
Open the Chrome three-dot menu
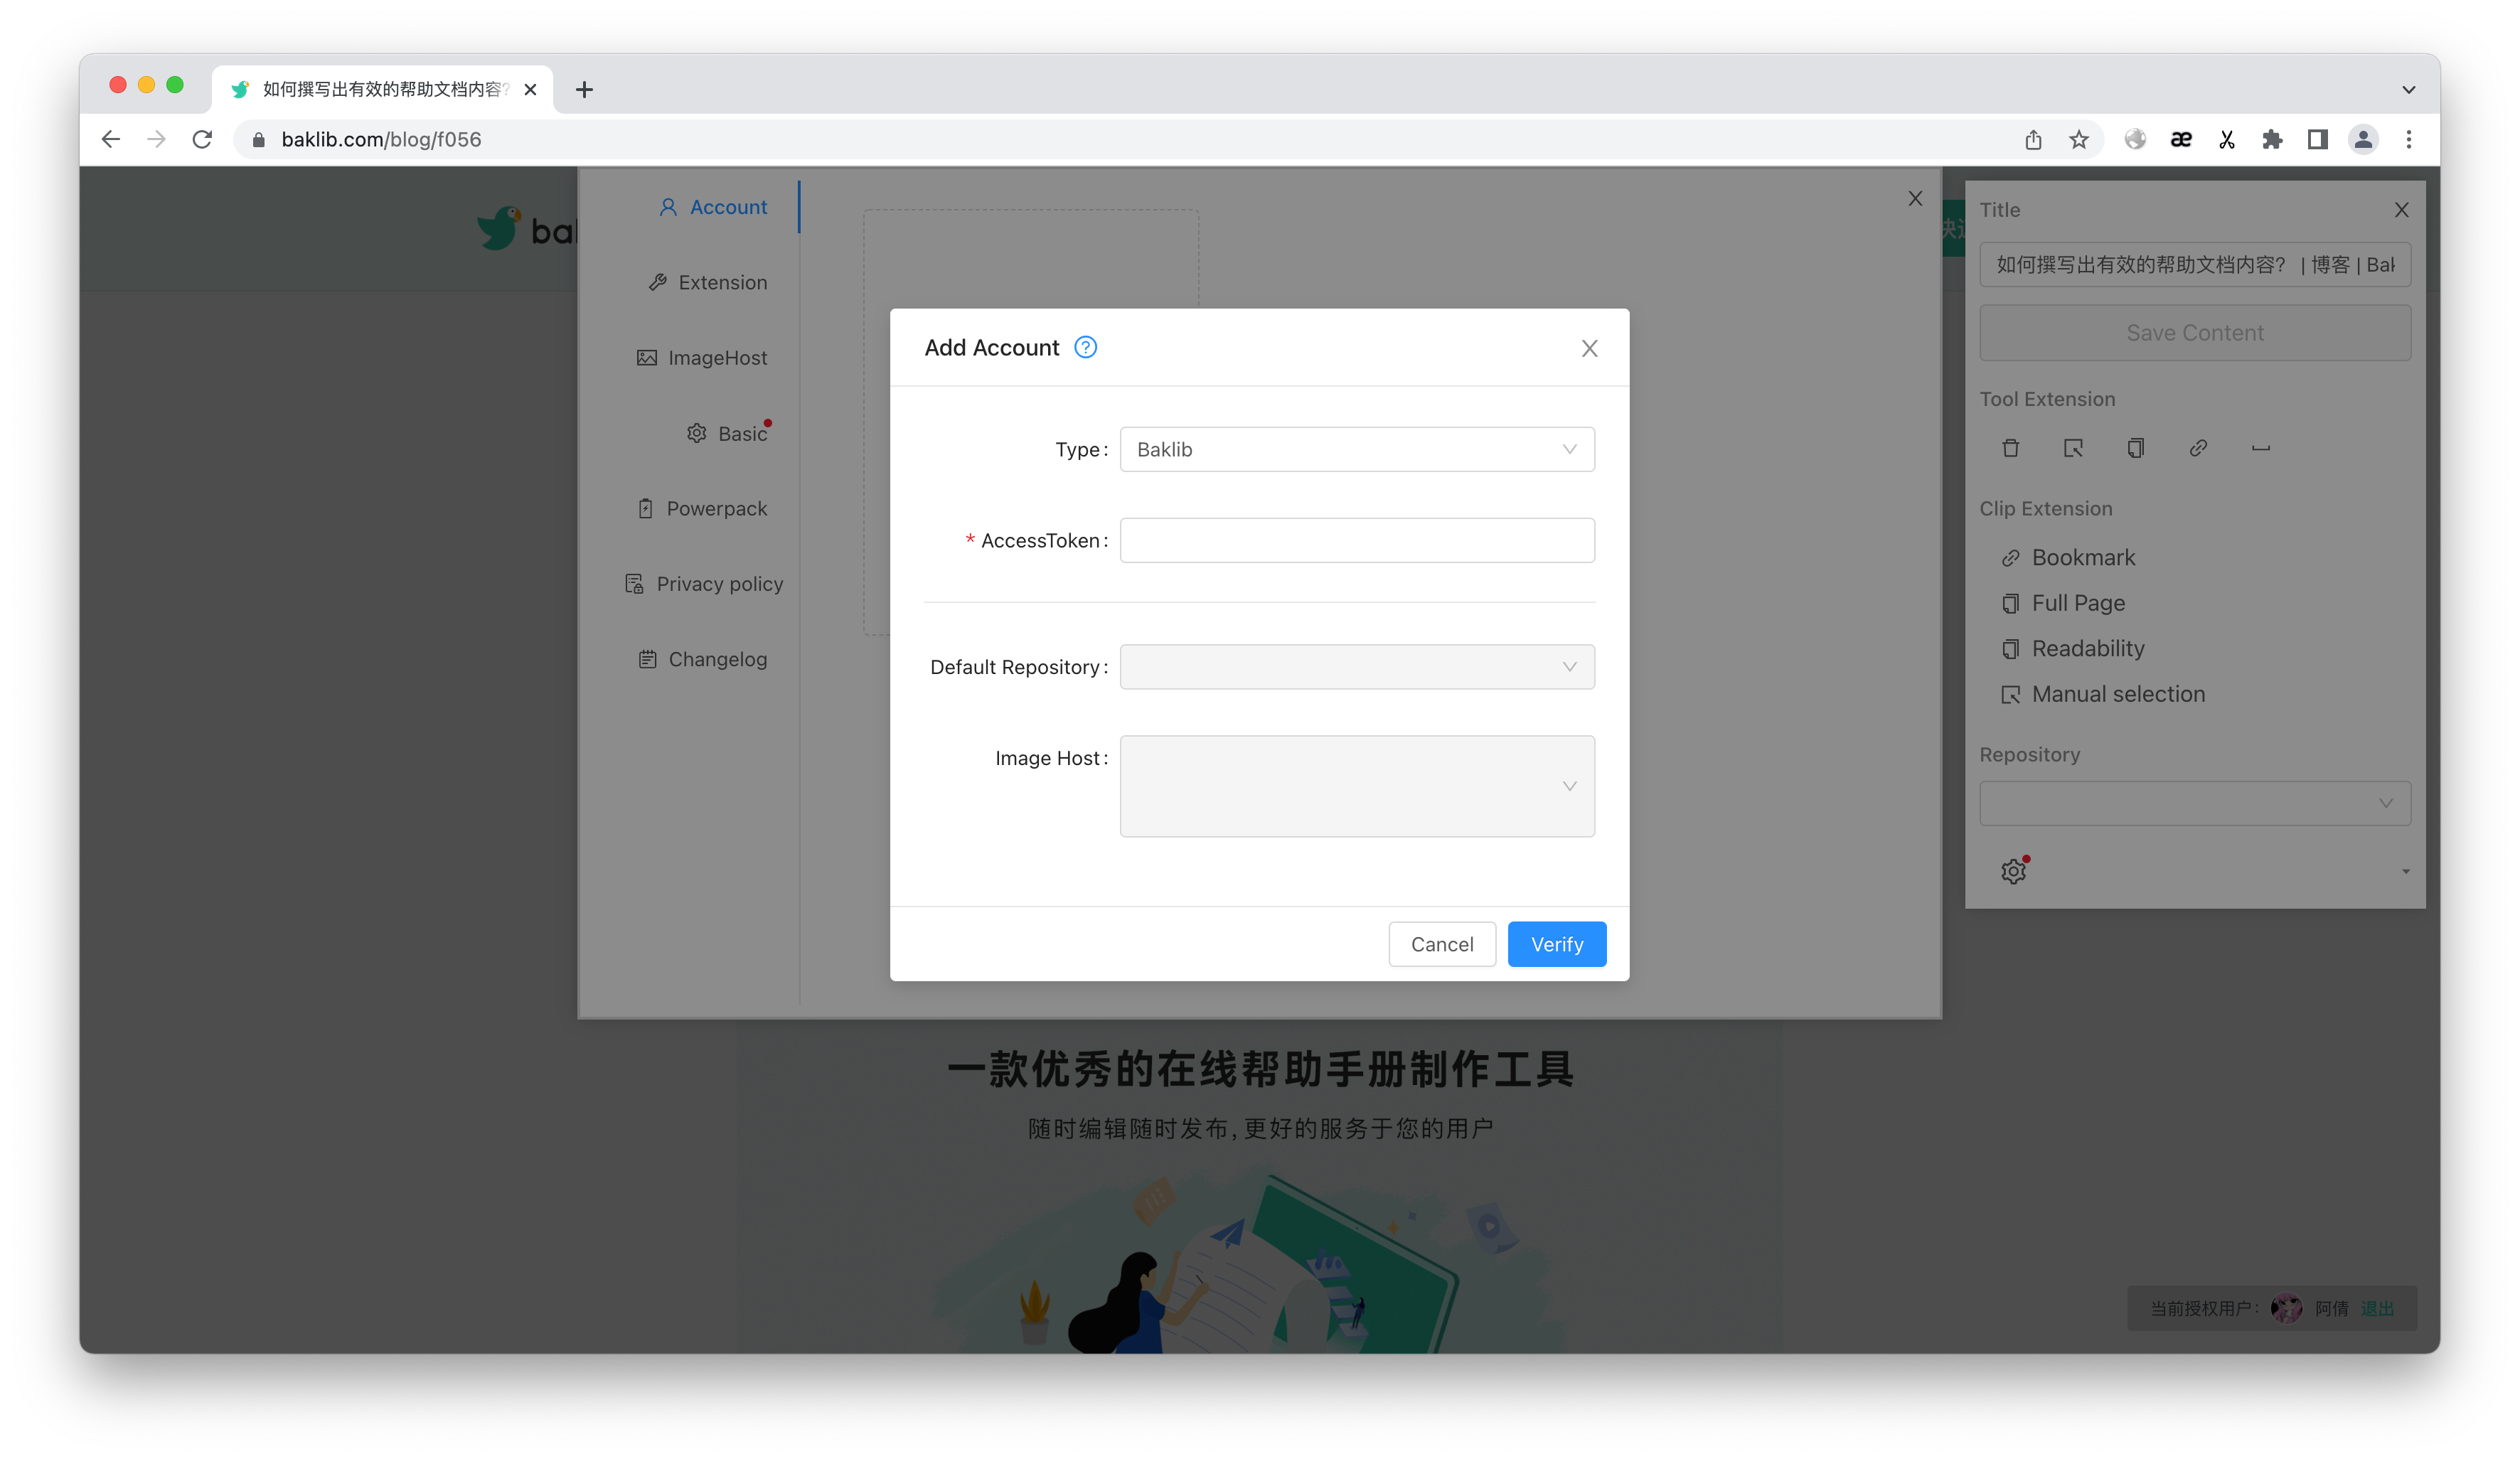2409,139
